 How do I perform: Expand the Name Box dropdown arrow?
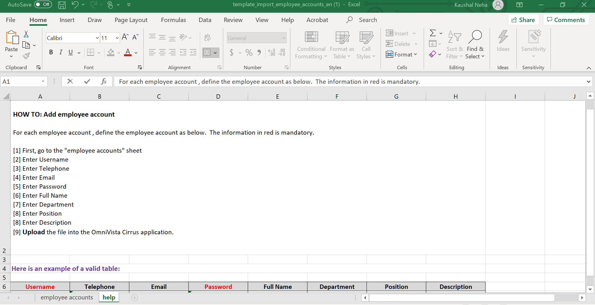[x=43, y=81]
